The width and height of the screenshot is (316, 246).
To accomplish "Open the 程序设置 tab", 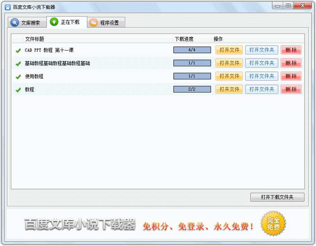I will 106,23.
